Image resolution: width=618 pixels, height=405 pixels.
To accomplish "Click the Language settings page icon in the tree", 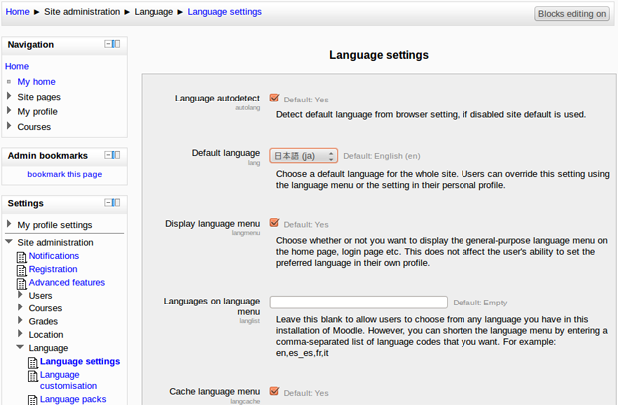I will [33, 362].
